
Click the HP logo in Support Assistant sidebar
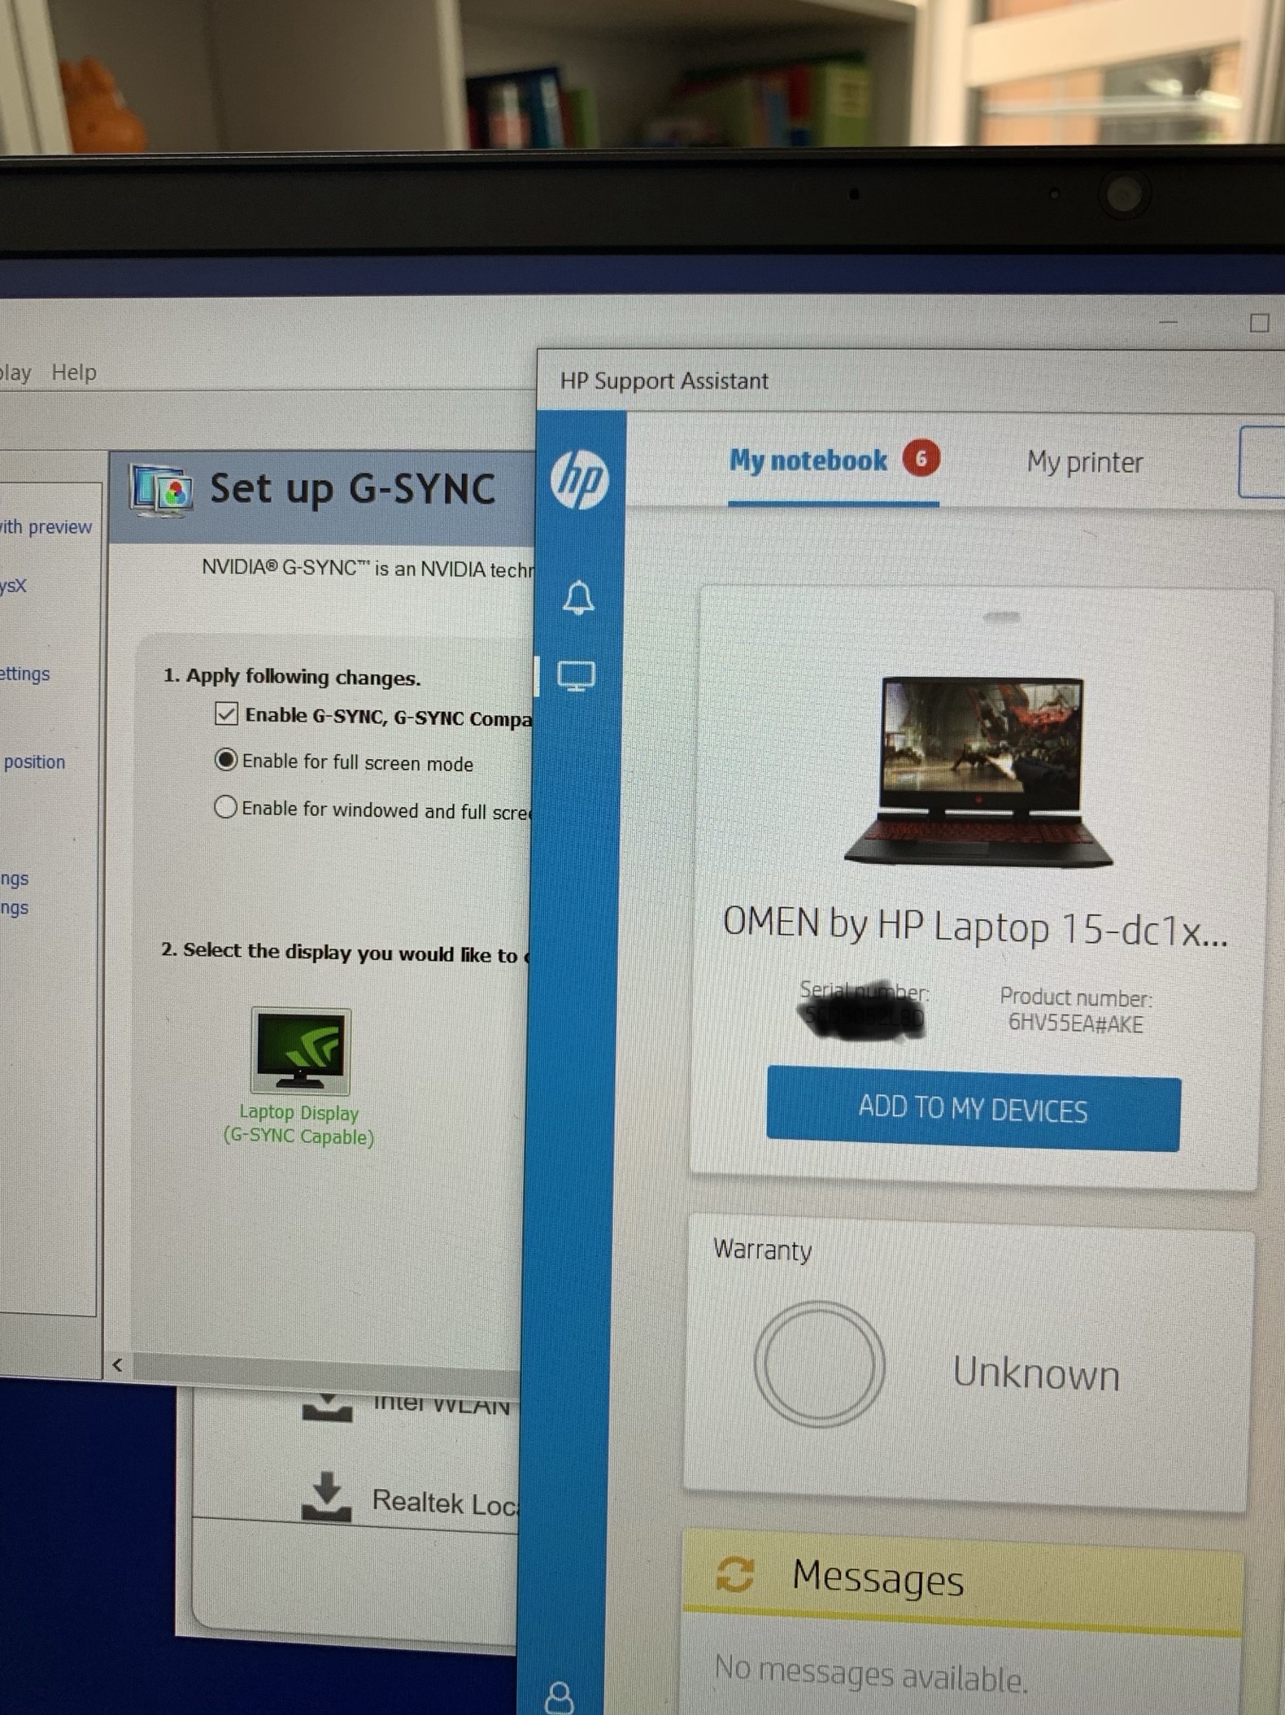point(579,479)
